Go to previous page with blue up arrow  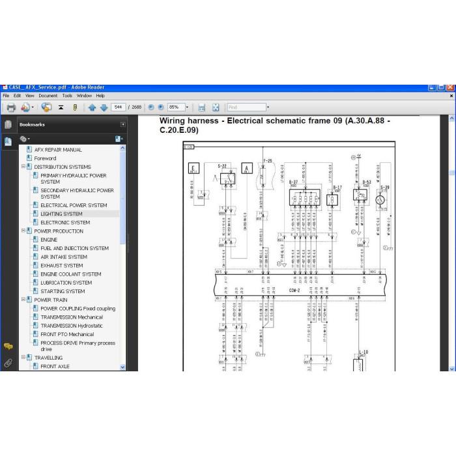pyautogui.click(x=93, y=107)
